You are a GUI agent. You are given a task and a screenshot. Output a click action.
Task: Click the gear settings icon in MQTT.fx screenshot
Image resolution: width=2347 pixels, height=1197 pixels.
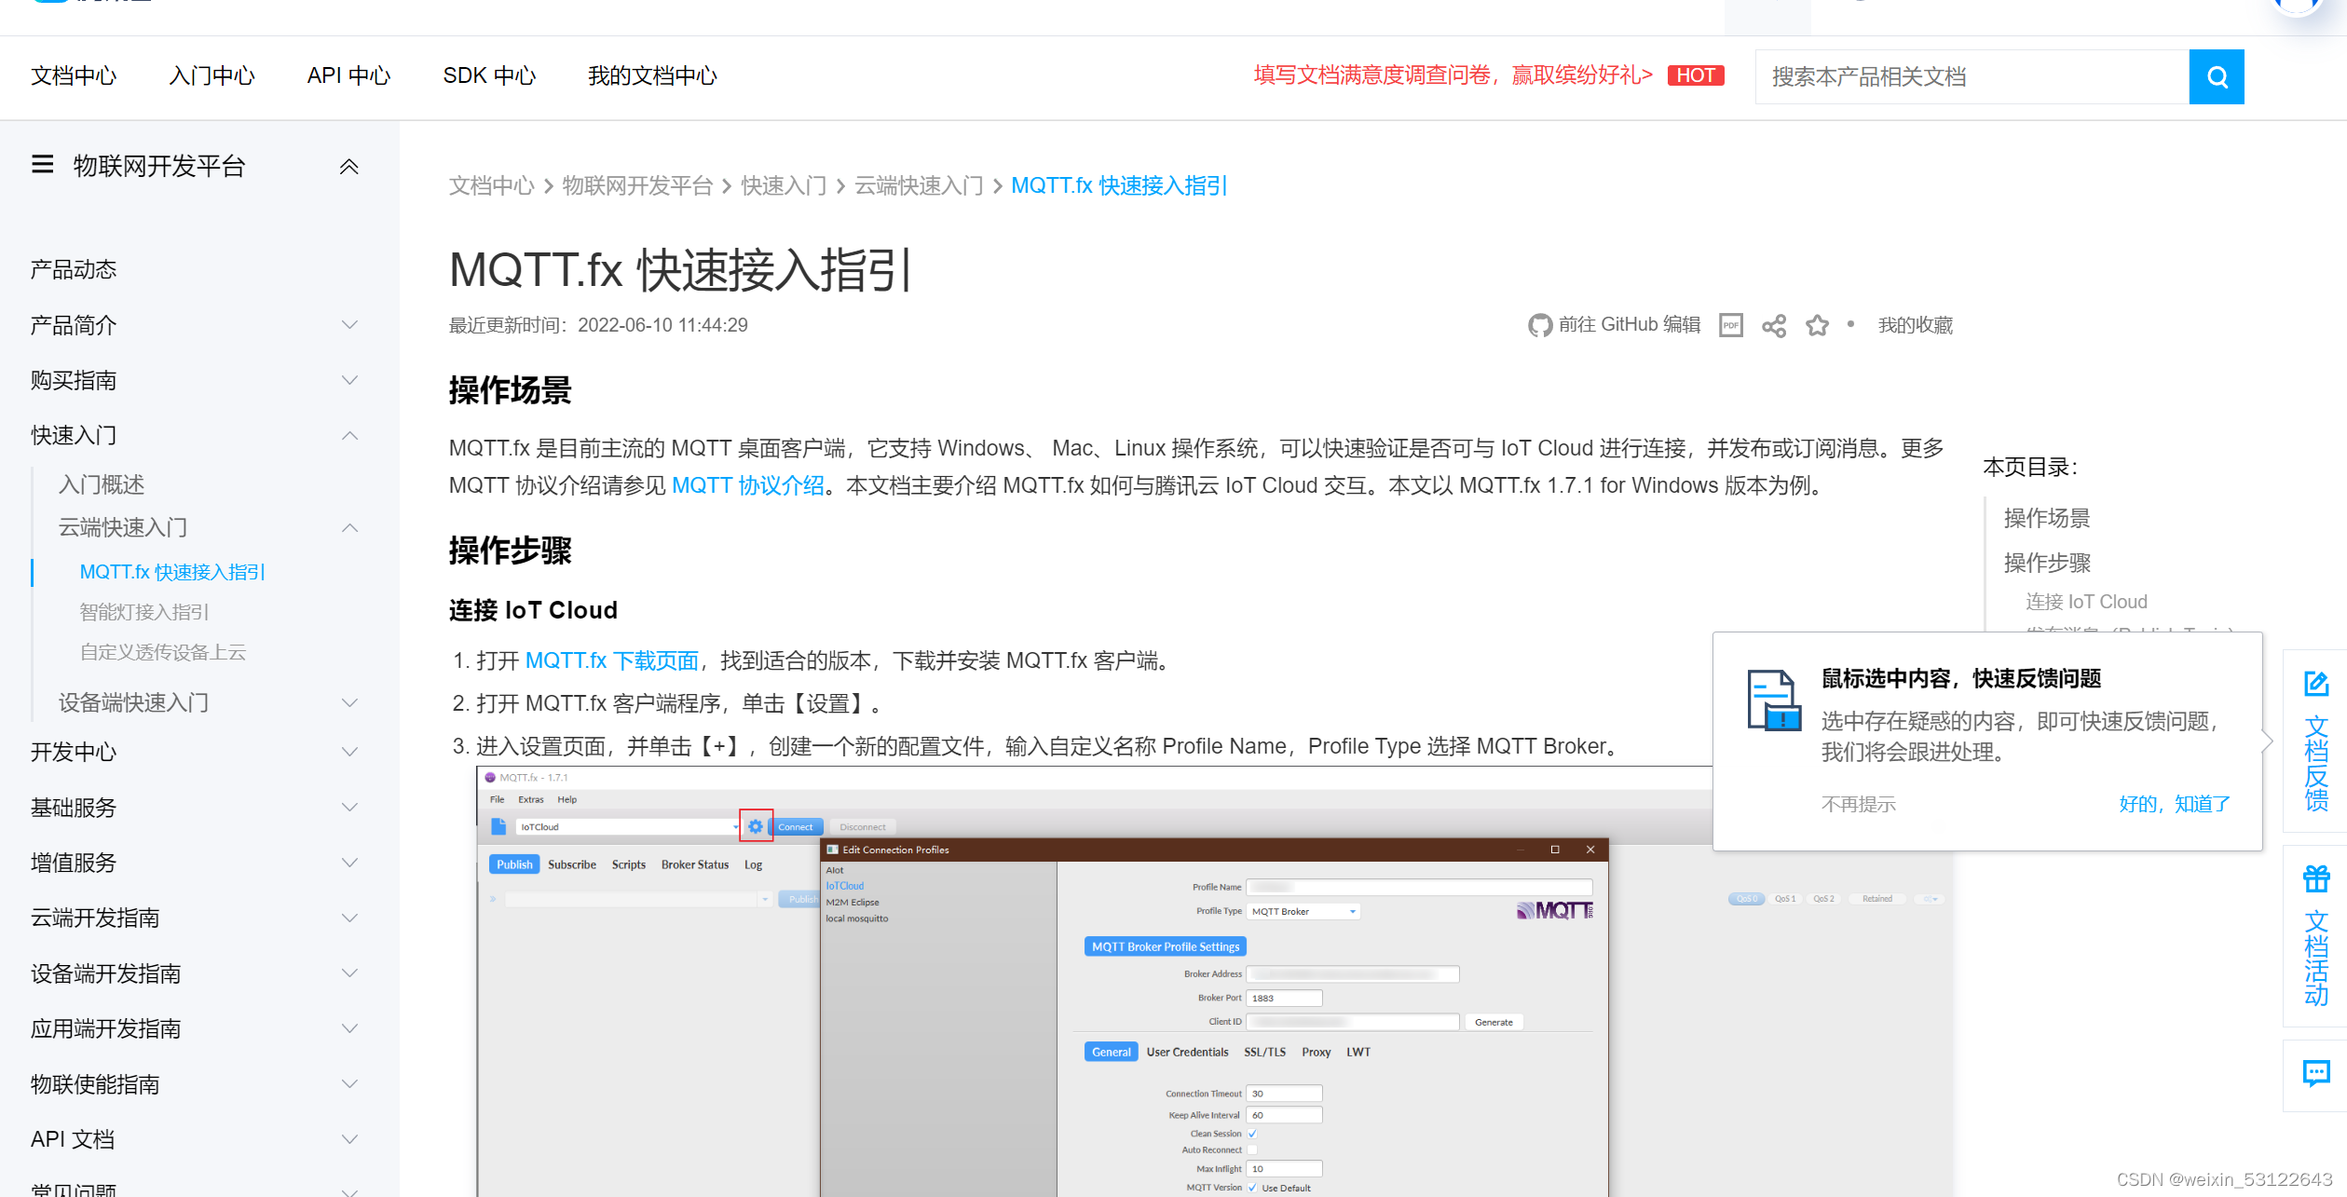click(x=756, y=826)
